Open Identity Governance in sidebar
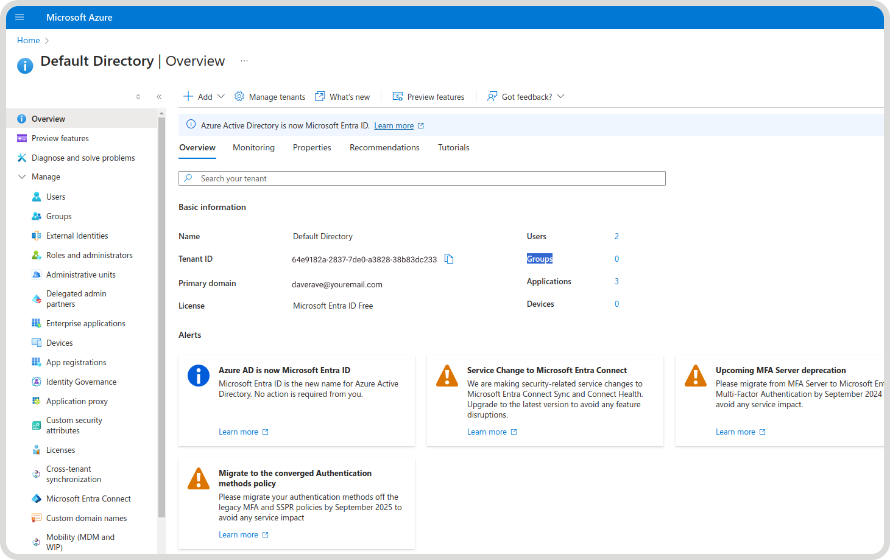The width and height of the screenshot is (890, 560). pyautogui.click(x=82, y=382)
